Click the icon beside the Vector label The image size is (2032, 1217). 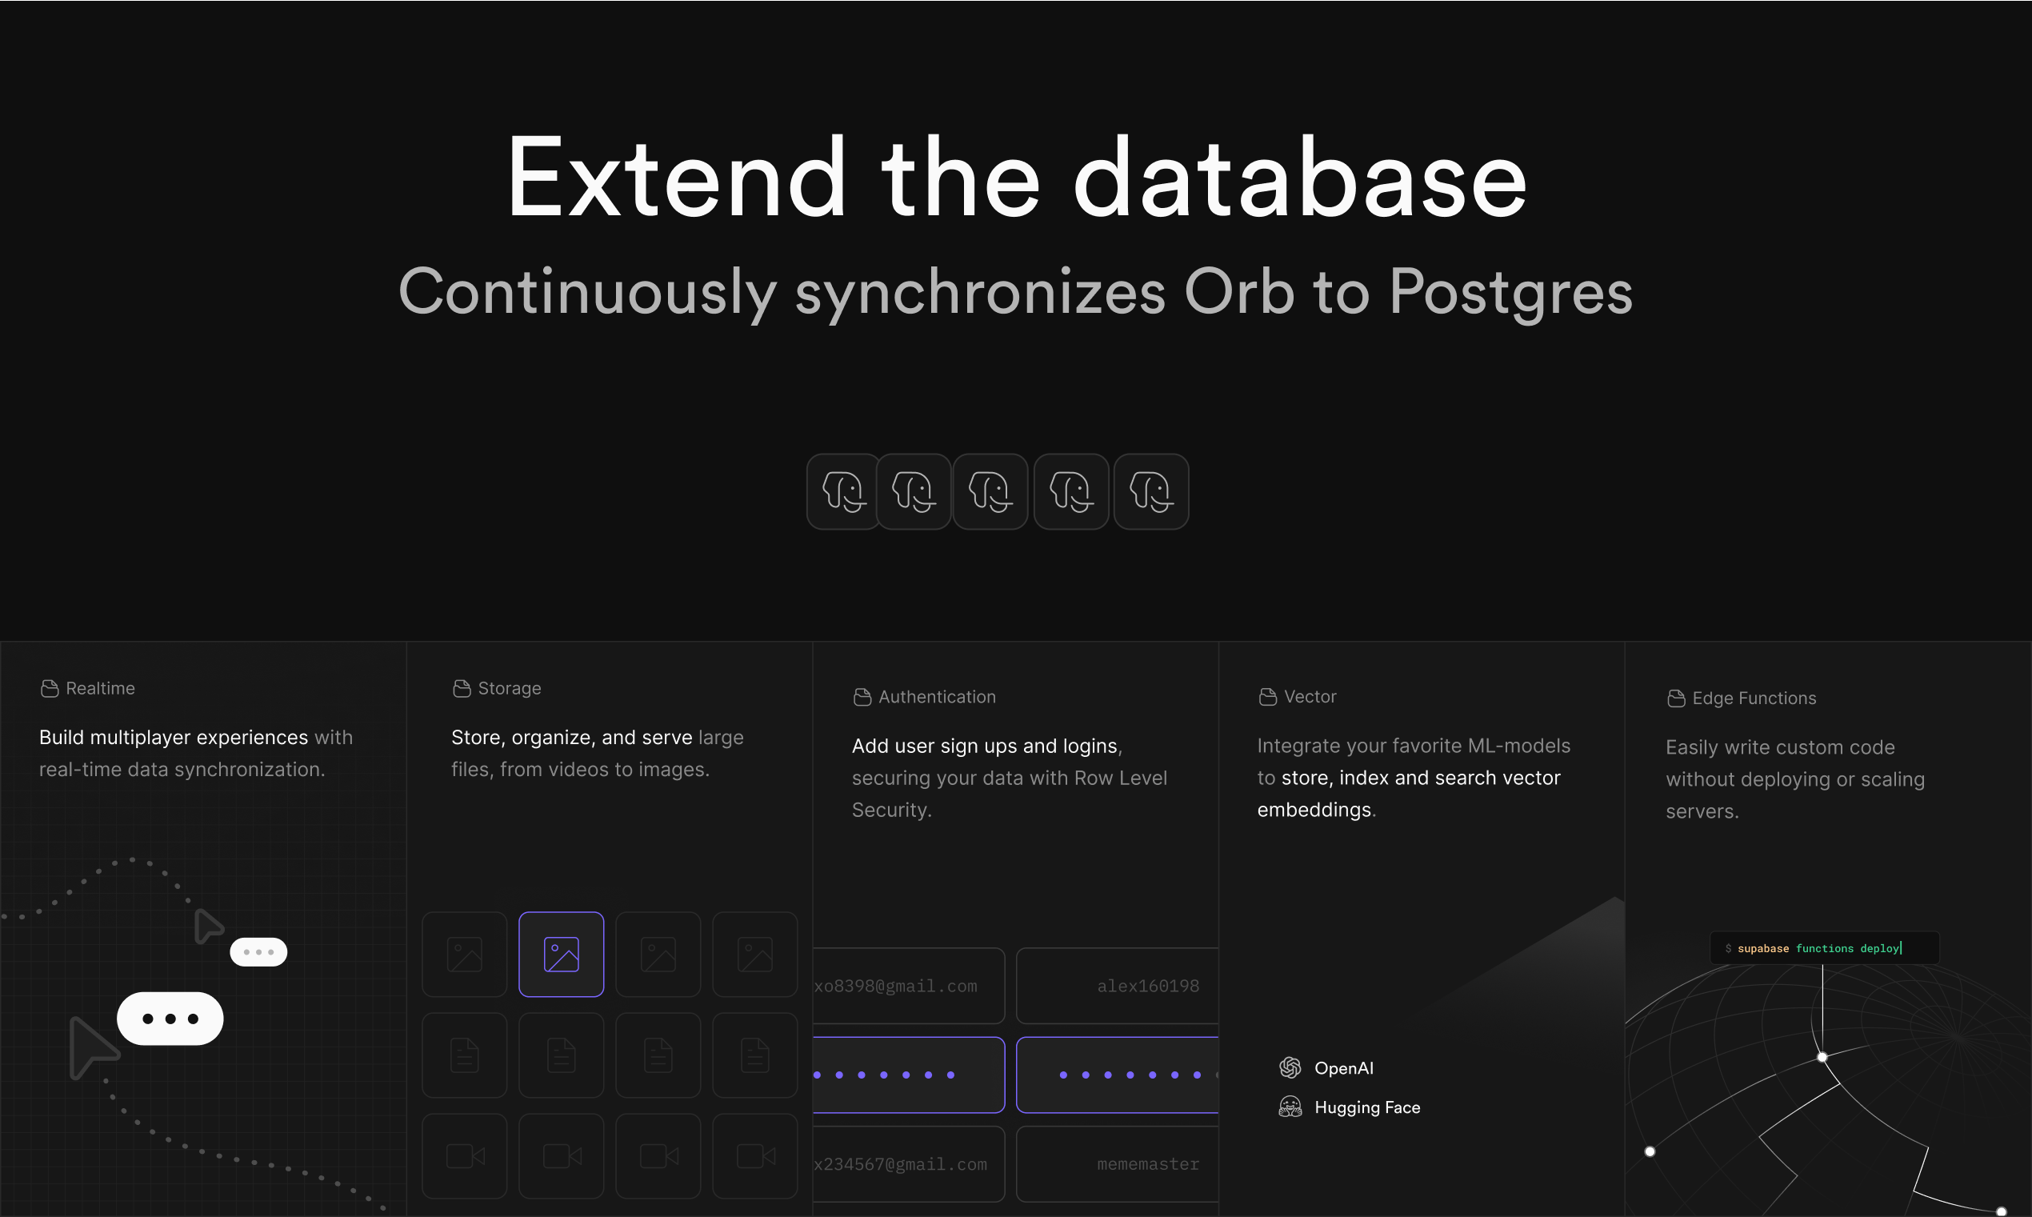pyautogui.click(x=1267, y=697)
